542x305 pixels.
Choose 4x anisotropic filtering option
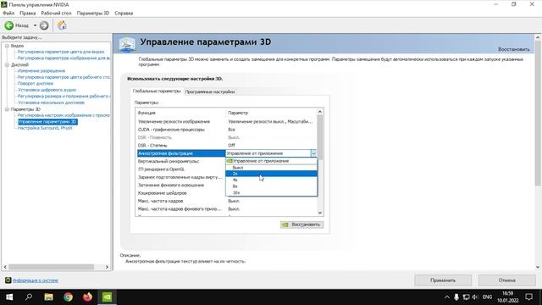[x=271, y=180]
